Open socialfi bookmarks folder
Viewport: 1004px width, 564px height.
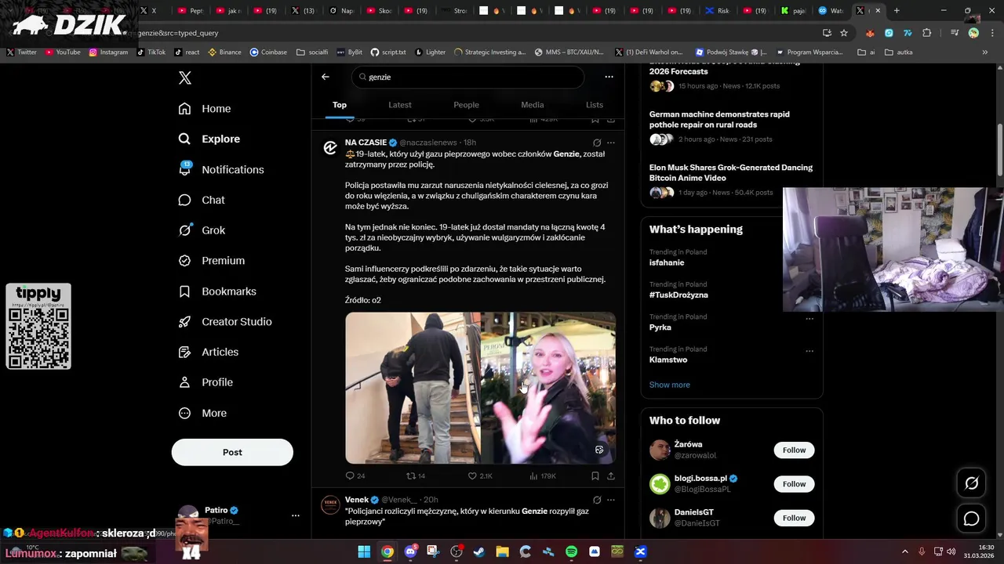[x=312, y=52]
